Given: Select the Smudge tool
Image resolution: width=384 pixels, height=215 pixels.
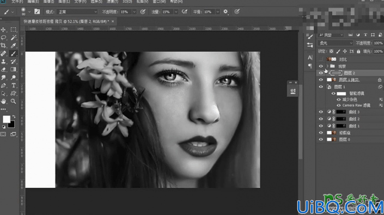Looking at the screenshot, I should pyautogui.click(x=3, y=77).
